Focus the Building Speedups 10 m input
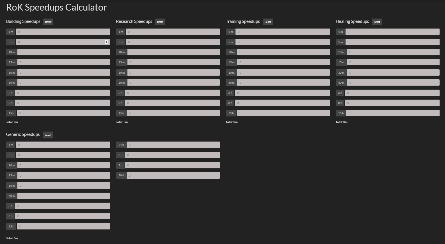445x244 pixels. 64,52
